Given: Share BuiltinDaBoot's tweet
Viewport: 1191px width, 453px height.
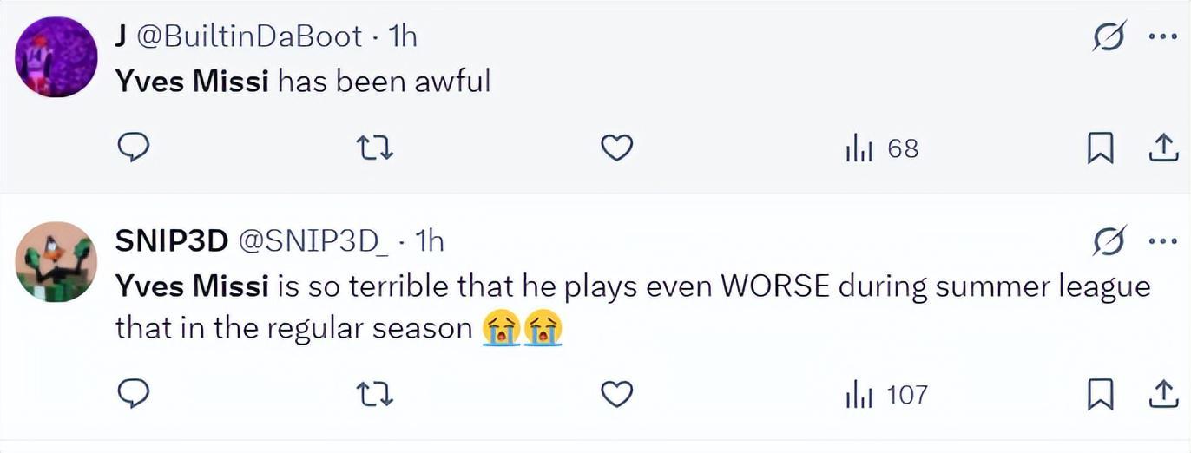Looking at the screenshot, I should coord(1161,149).
